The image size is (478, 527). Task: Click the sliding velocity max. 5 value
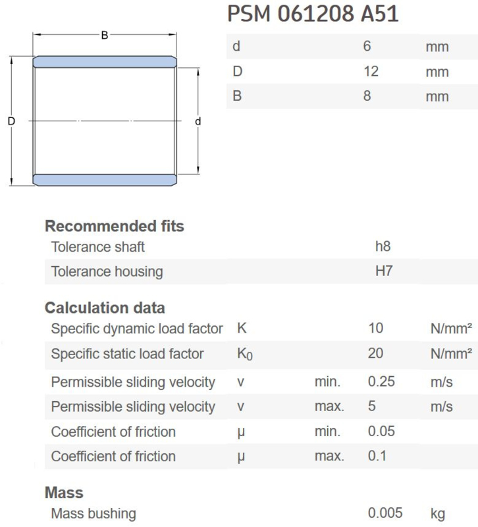click(x=371, y=406)
